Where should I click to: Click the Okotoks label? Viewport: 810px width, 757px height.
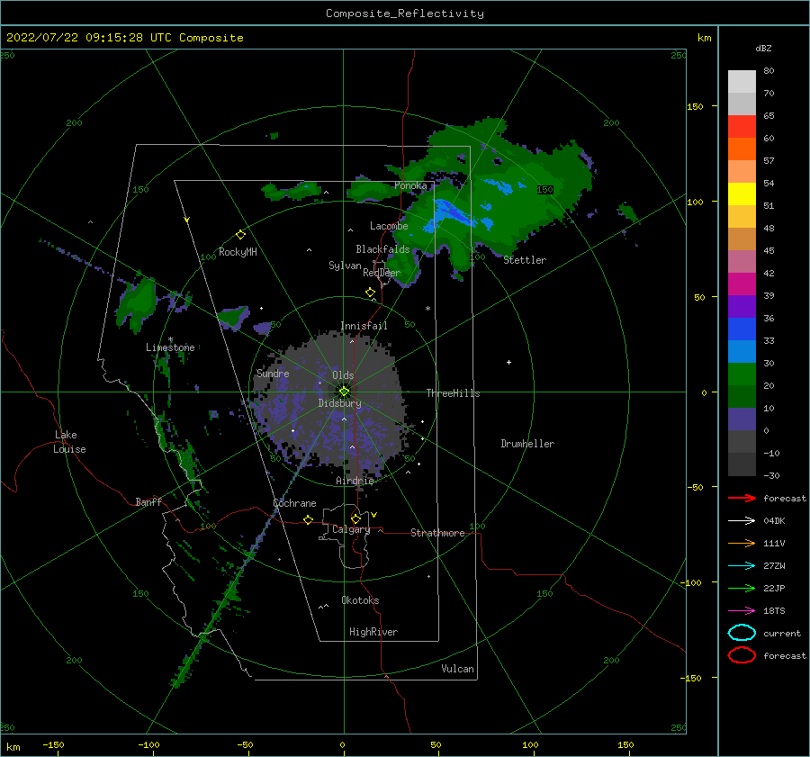tap(360, 600)
